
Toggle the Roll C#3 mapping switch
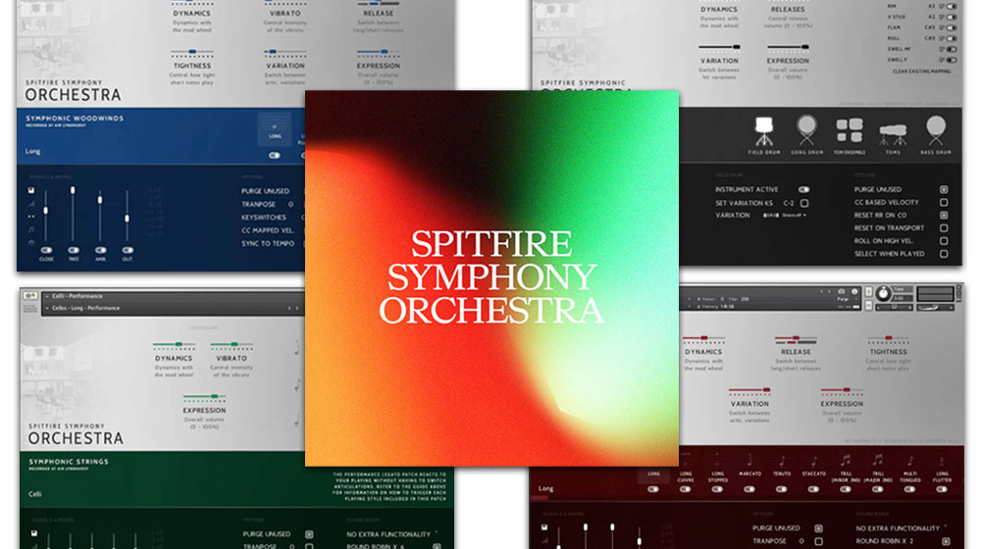pos(952,38)
